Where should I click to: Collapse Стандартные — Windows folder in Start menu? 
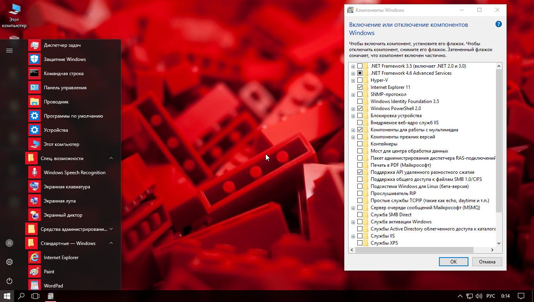pyautogui.click(x=111, y=243)
